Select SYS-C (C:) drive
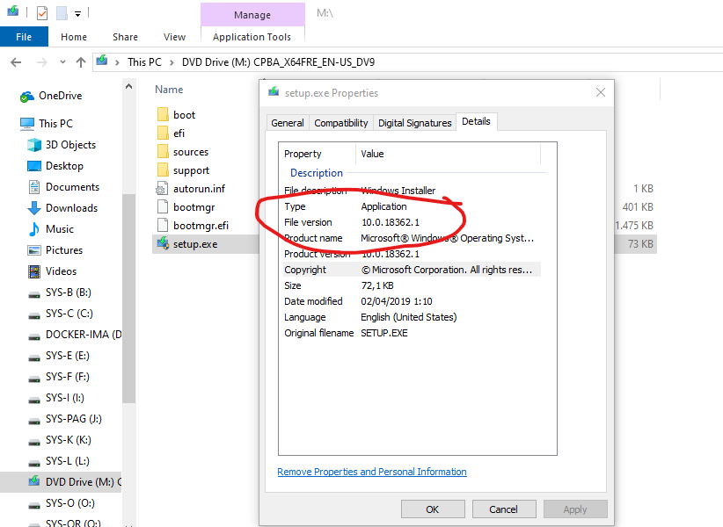The height and width of the screenshot is (527, 723). [69, 314]
